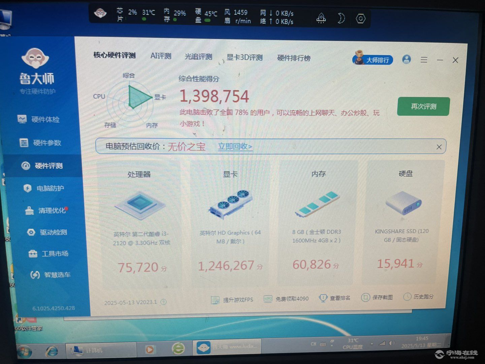Screen dimensions: 485x364
Task: Open the green 360 browser taskbar icon
Action: [x=179, y=348]
